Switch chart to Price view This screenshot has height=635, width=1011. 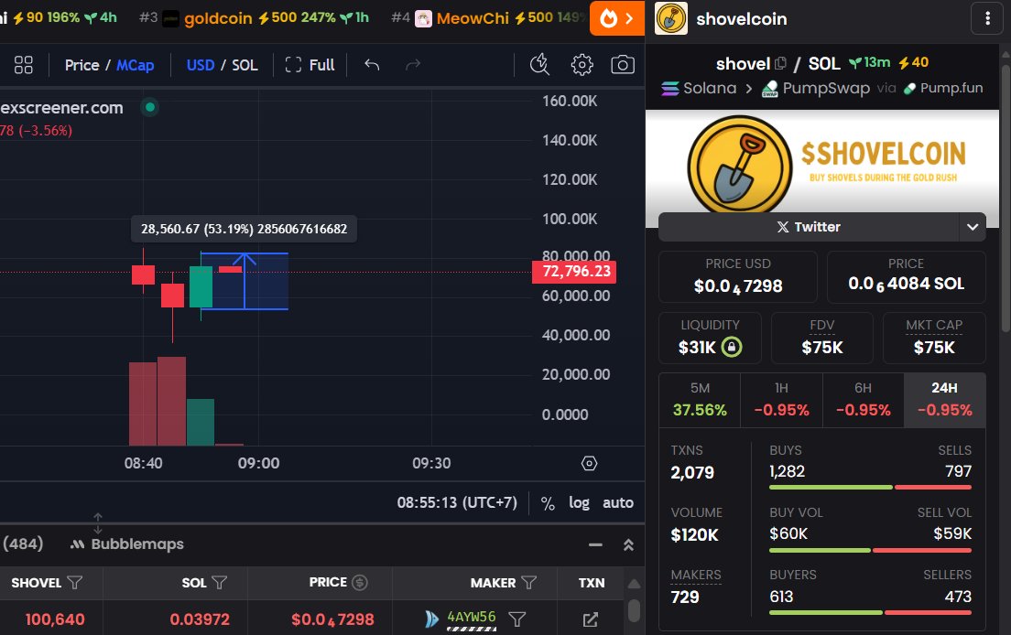82,65
